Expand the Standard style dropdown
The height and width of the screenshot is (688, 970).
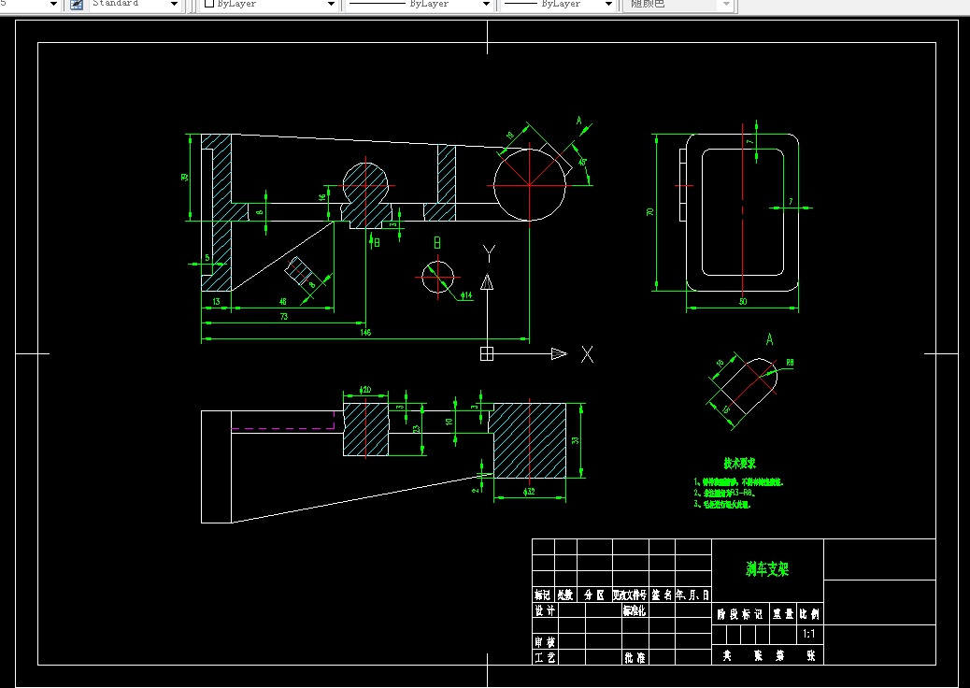(175, 5)
